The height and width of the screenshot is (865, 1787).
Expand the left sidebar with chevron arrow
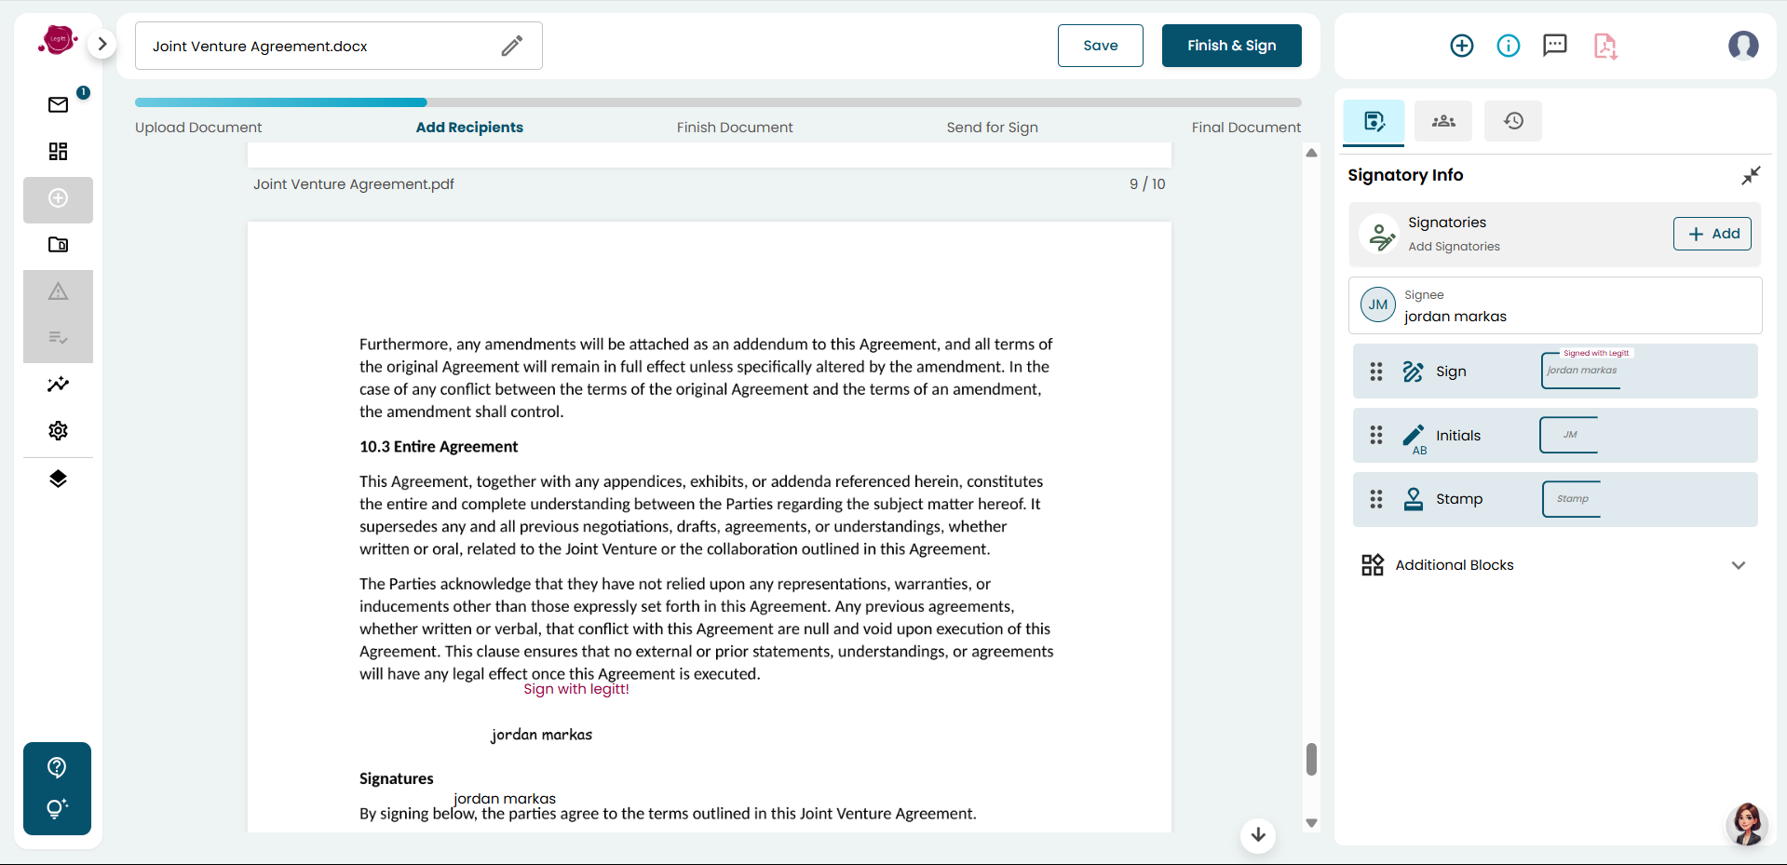click(102, 44)
